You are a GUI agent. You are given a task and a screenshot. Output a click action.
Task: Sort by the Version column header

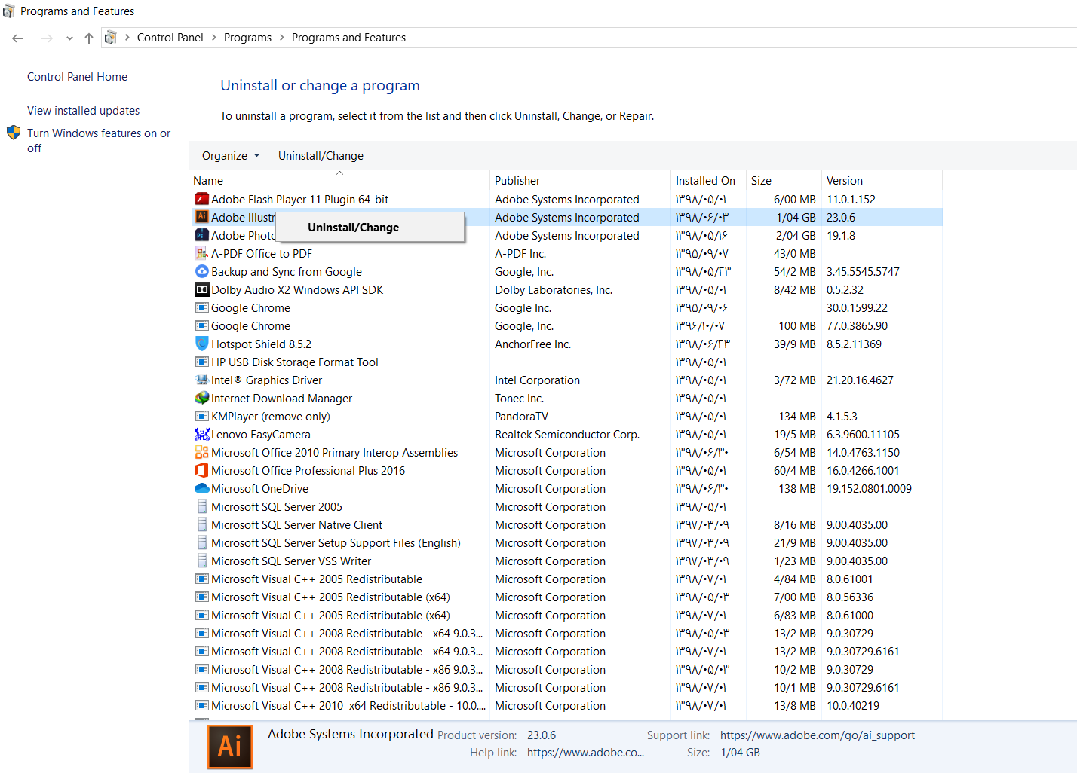[882, 181]
